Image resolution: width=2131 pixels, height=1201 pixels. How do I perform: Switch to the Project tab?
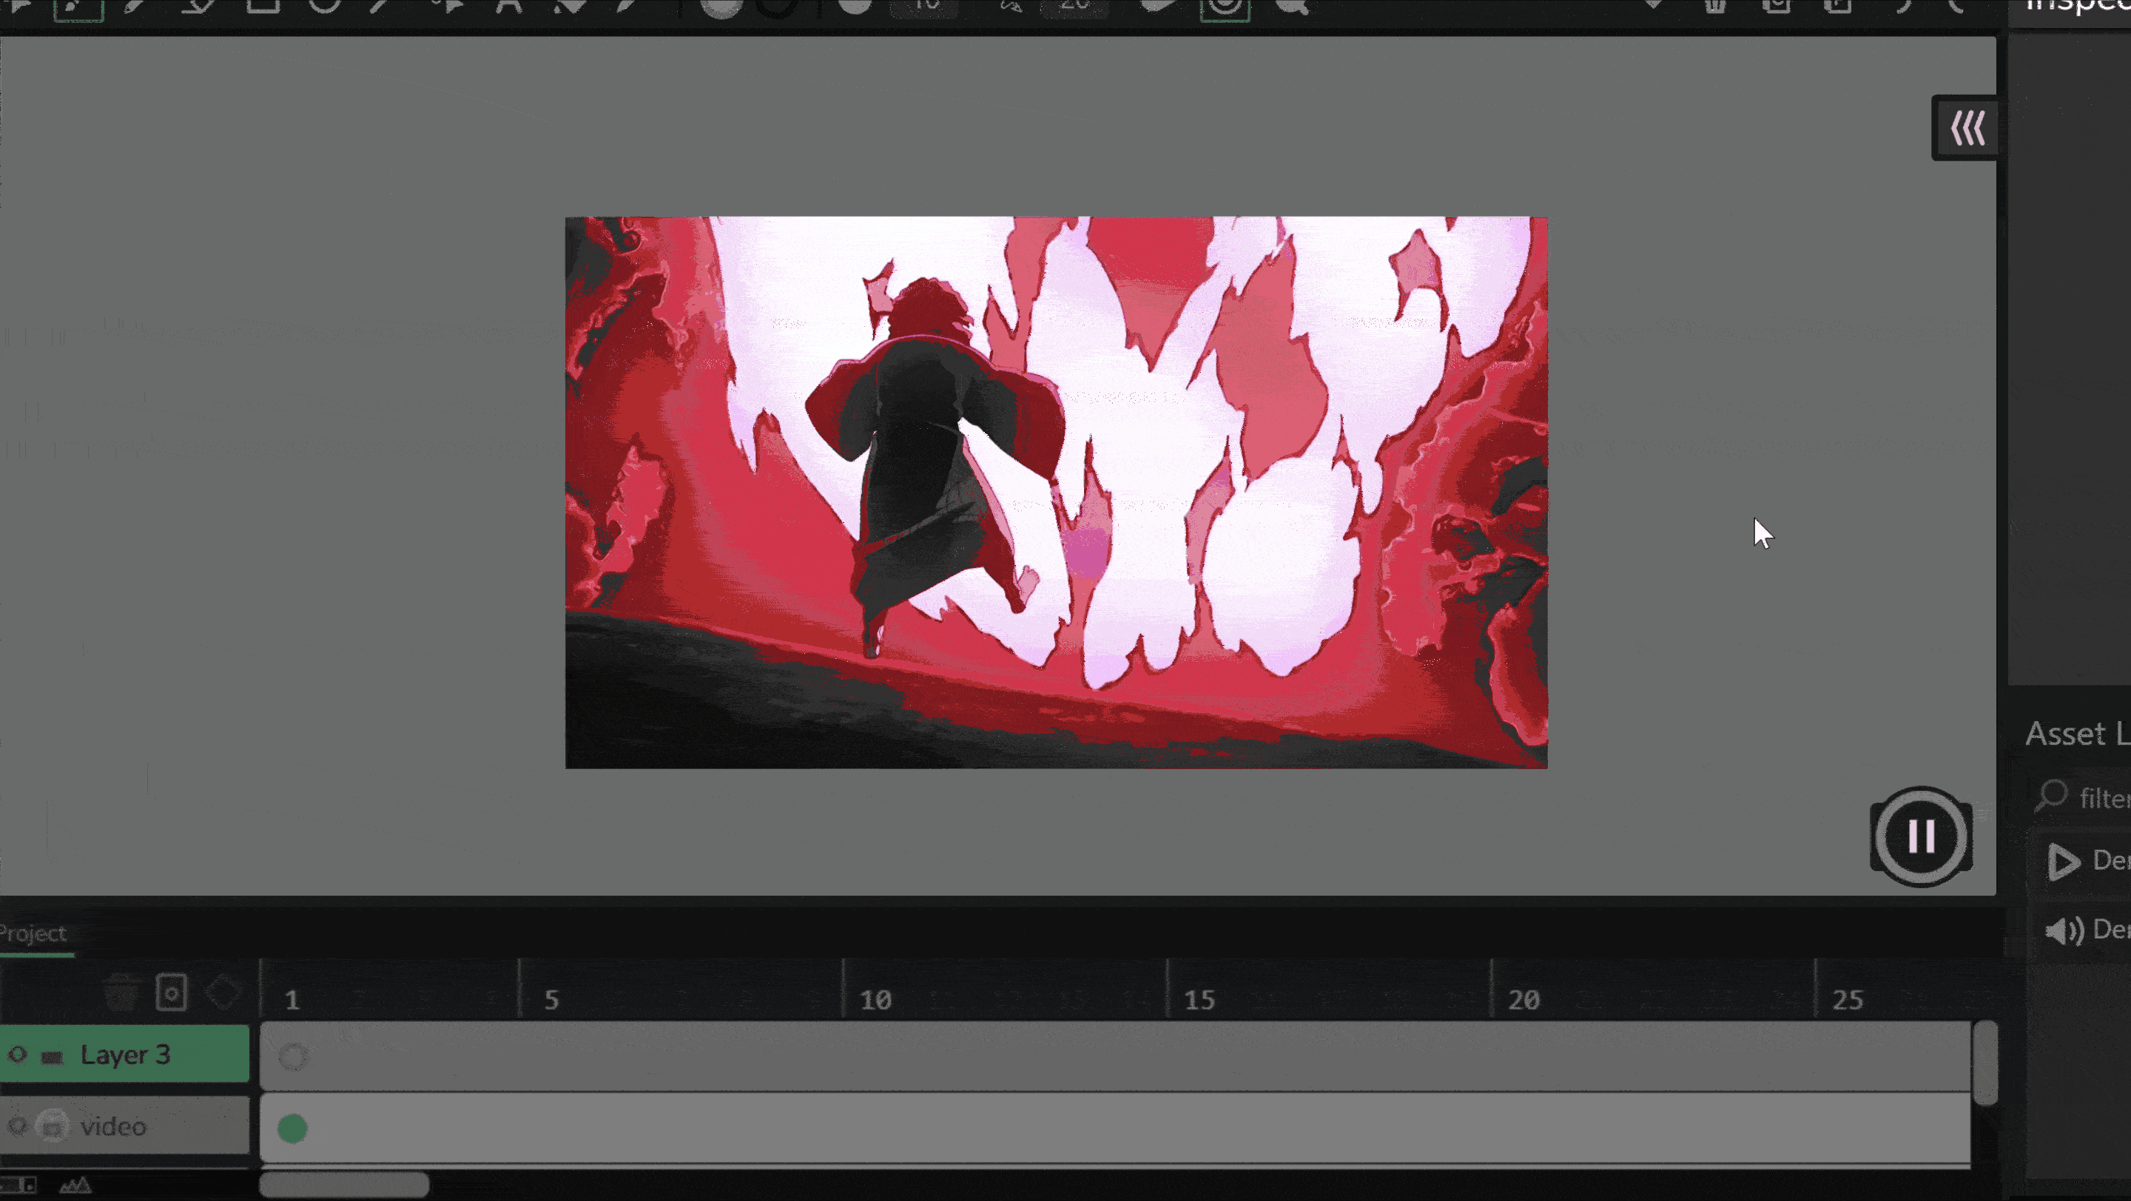pyautogui.click(x=33, y=934)
